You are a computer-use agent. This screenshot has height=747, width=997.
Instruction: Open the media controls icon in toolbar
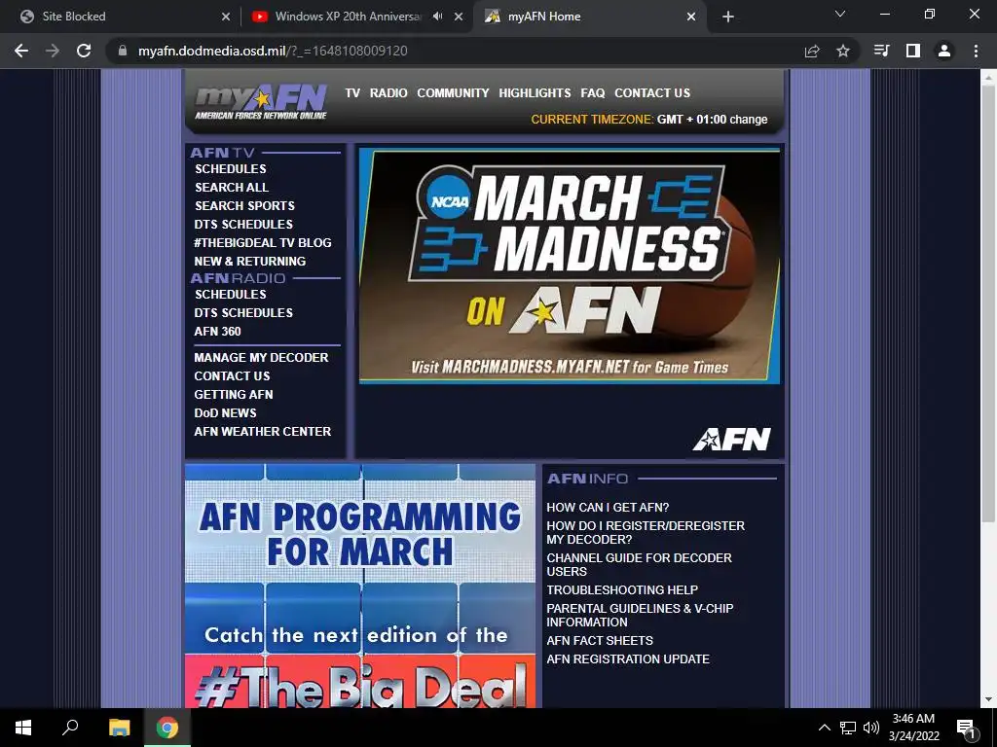coord(882,51)
